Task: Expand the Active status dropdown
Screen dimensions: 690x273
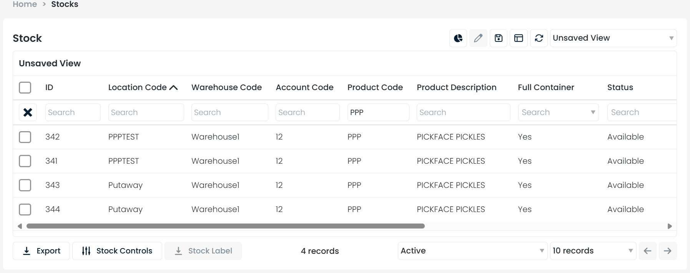Action: (x=472, y=251)
